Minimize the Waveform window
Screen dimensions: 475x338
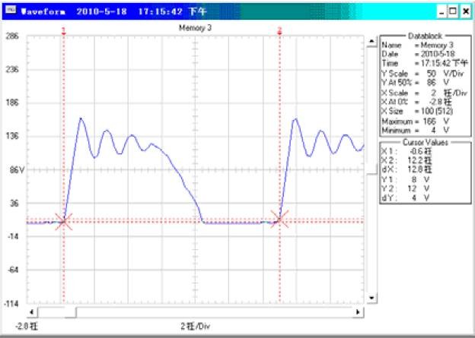point(442,12)
